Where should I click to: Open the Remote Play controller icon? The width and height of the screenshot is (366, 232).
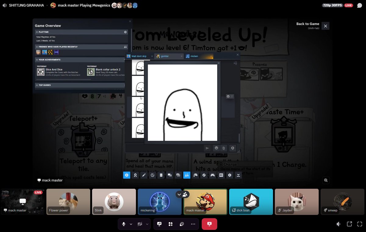pyautogui.click(x=196, y=175)
